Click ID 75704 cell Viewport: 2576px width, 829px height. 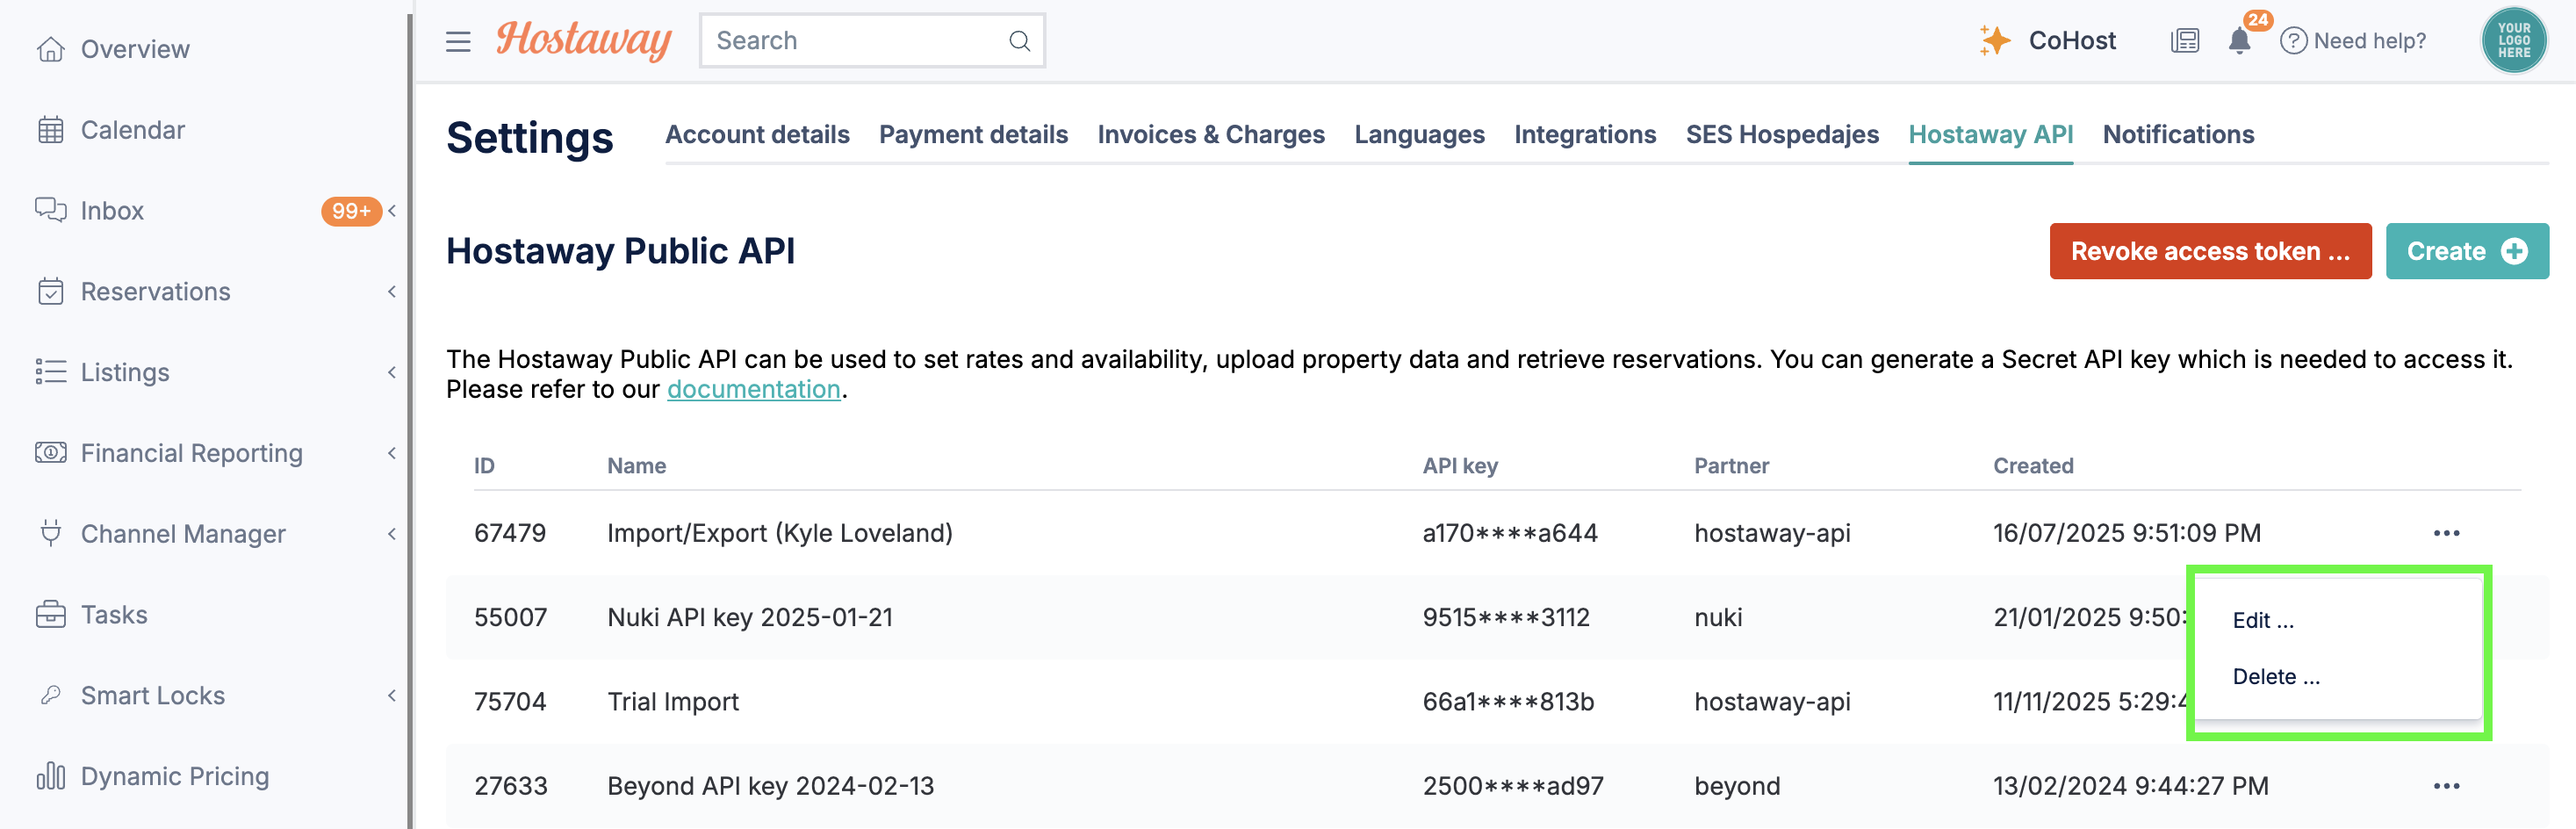(x=509, y=701)
